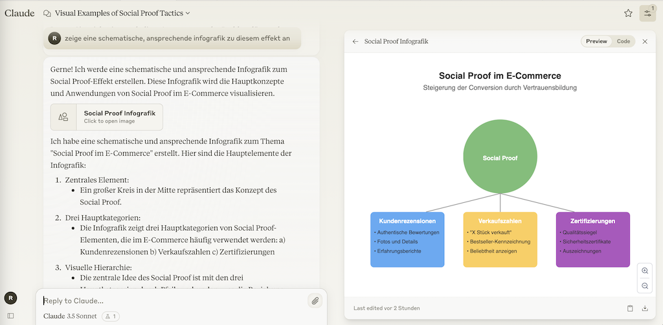Select the yellow Verkaufszahlen box
Viewport: 663px width, 325px height.
coord(500,239)
